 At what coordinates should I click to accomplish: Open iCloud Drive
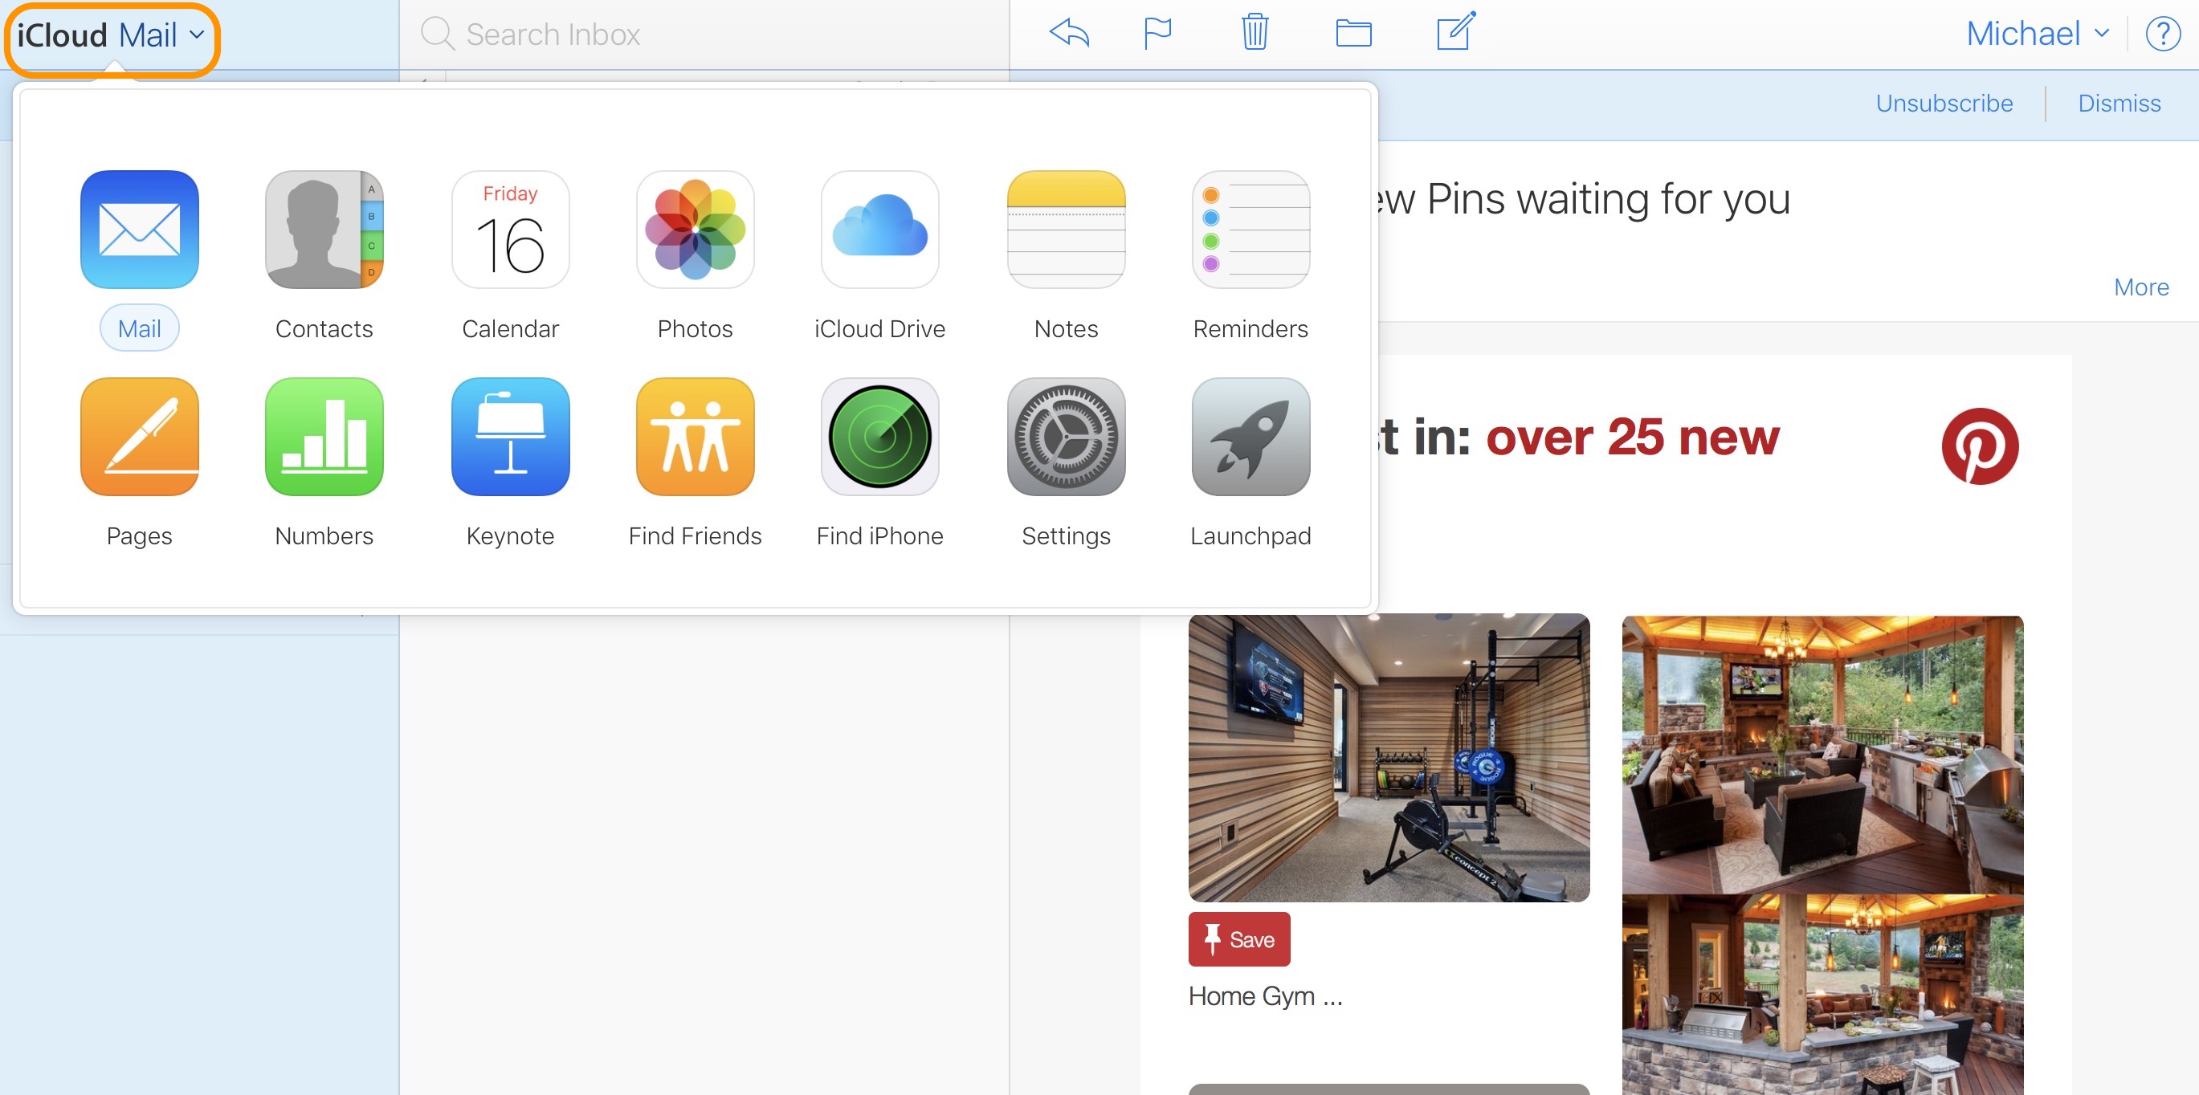point(879,229)
